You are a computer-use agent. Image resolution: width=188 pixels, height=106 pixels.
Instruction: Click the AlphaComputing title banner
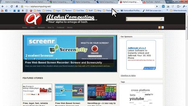[71, 19]
